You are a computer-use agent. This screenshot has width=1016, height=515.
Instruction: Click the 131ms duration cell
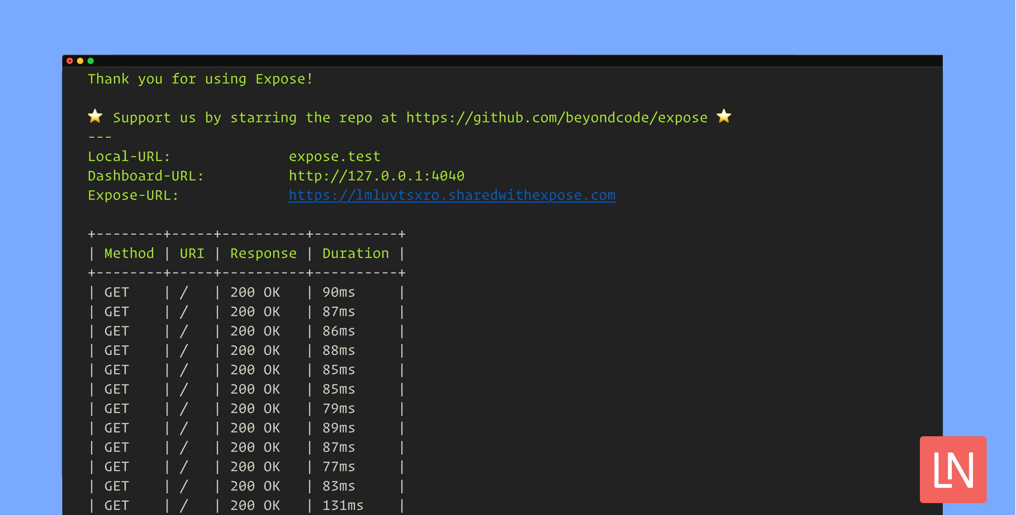coord(343,505)
